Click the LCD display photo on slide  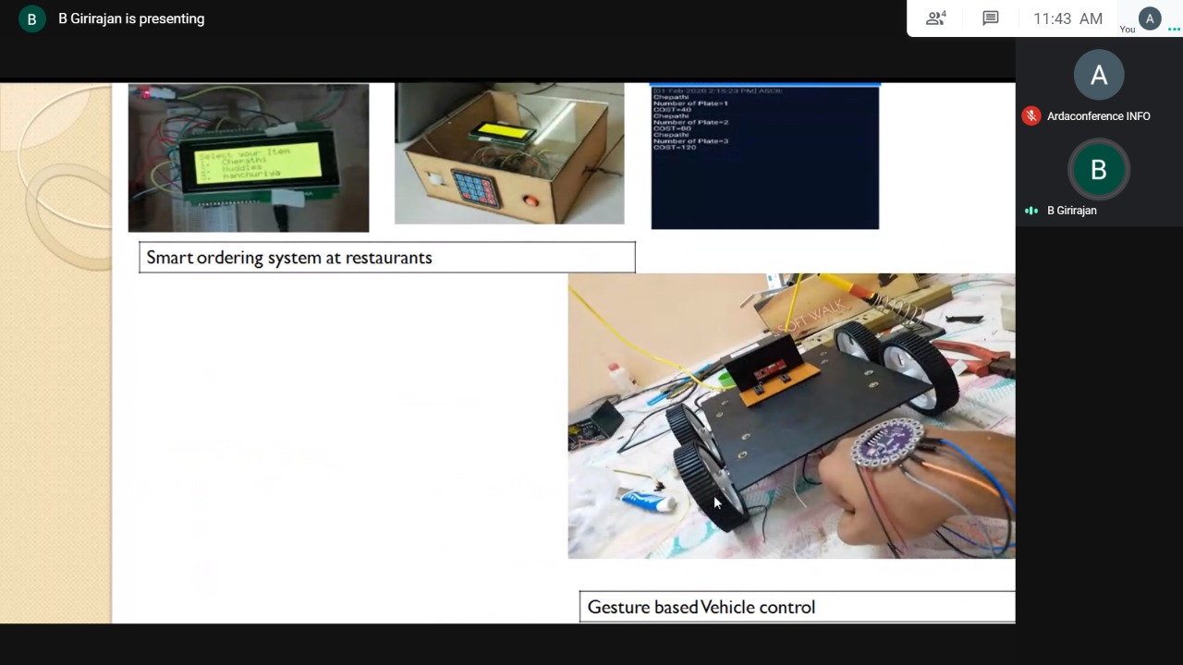tap(249, 158)
